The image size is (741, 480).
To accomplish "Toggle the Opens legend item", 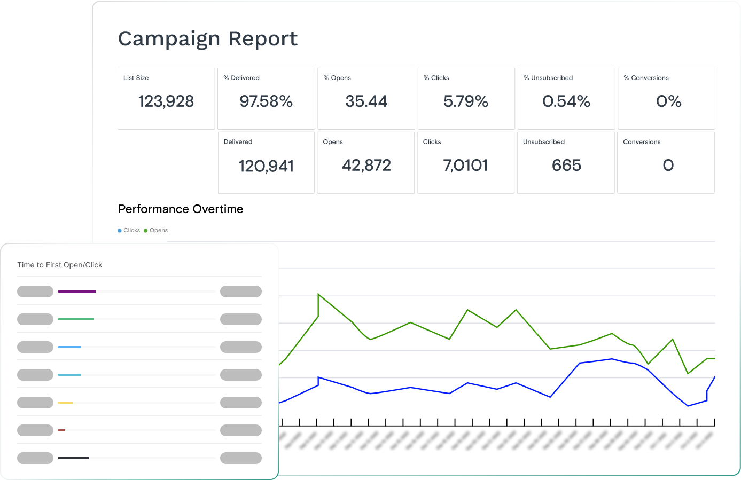I will click(x=155, y=230).
